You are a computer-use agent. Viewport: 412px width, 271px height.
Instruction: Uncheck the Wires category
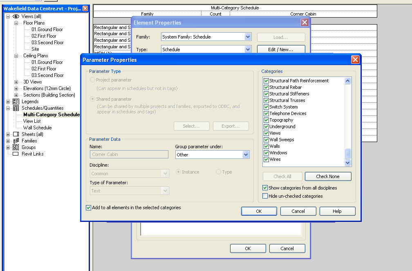coord(266,159)
